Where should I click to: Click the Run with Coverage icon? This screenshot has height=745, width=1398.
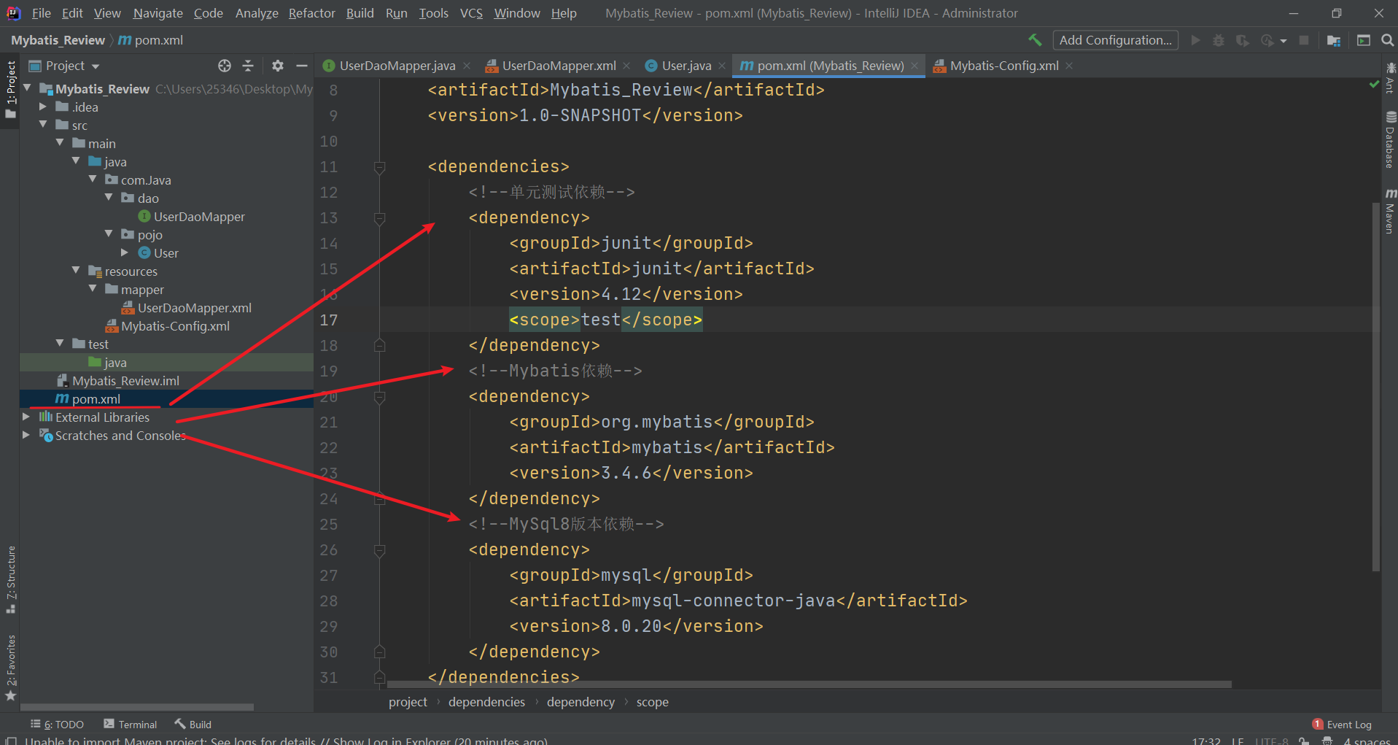tap(1242, 40)
